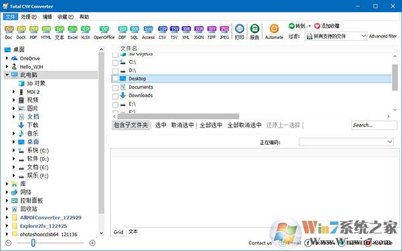Click the 文件名 column header

click(129, 48)
